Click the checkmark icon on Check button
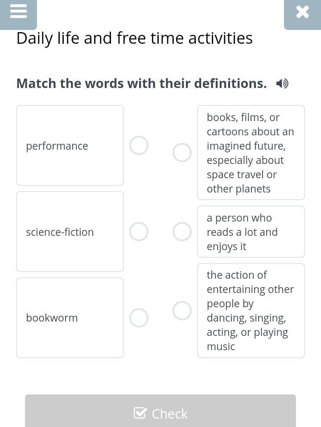This screenshot has width=321, height=427. tap(140, 413)
